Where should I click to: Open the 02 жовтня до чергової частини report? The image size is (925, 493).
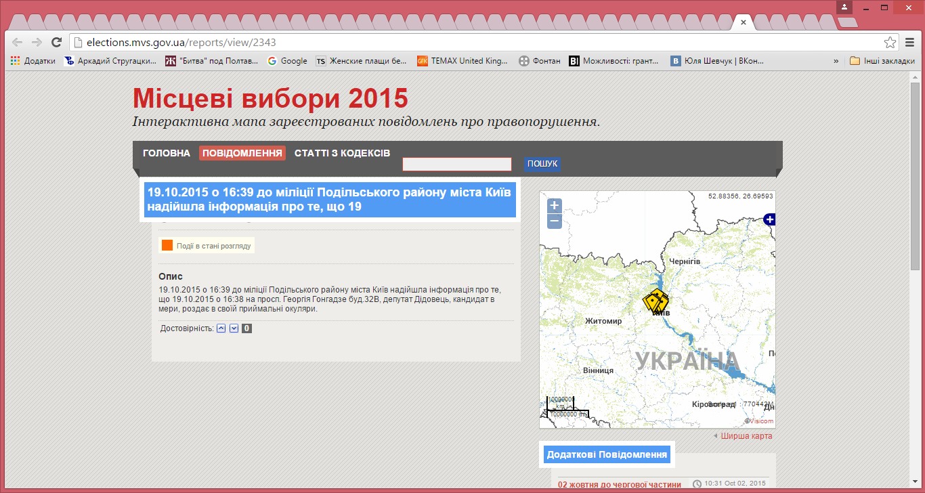619,484
